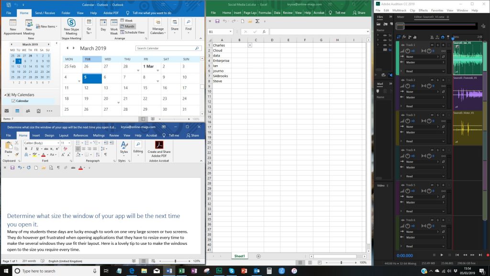The width and height of the screenshot is (490, 276).
Task: Switch to the Sheet1 tab in Excel
Action: pyautogui.click(x=239, y=256)
